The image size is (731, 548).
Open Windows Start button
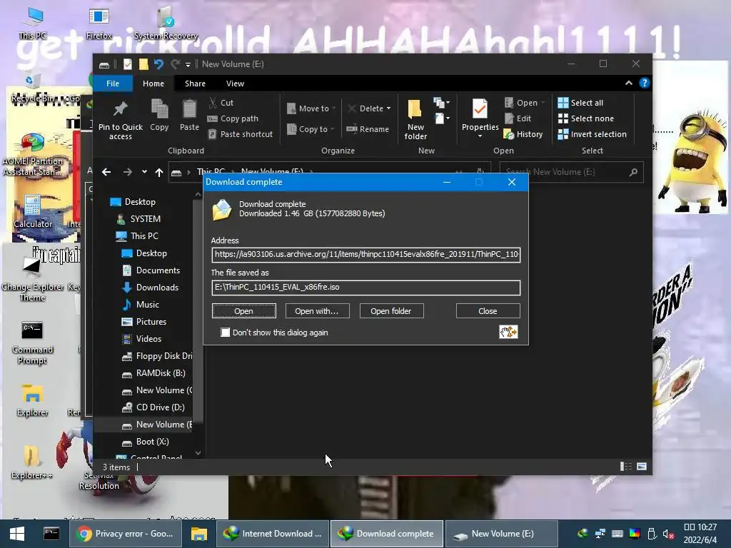[x=17, y=534]
